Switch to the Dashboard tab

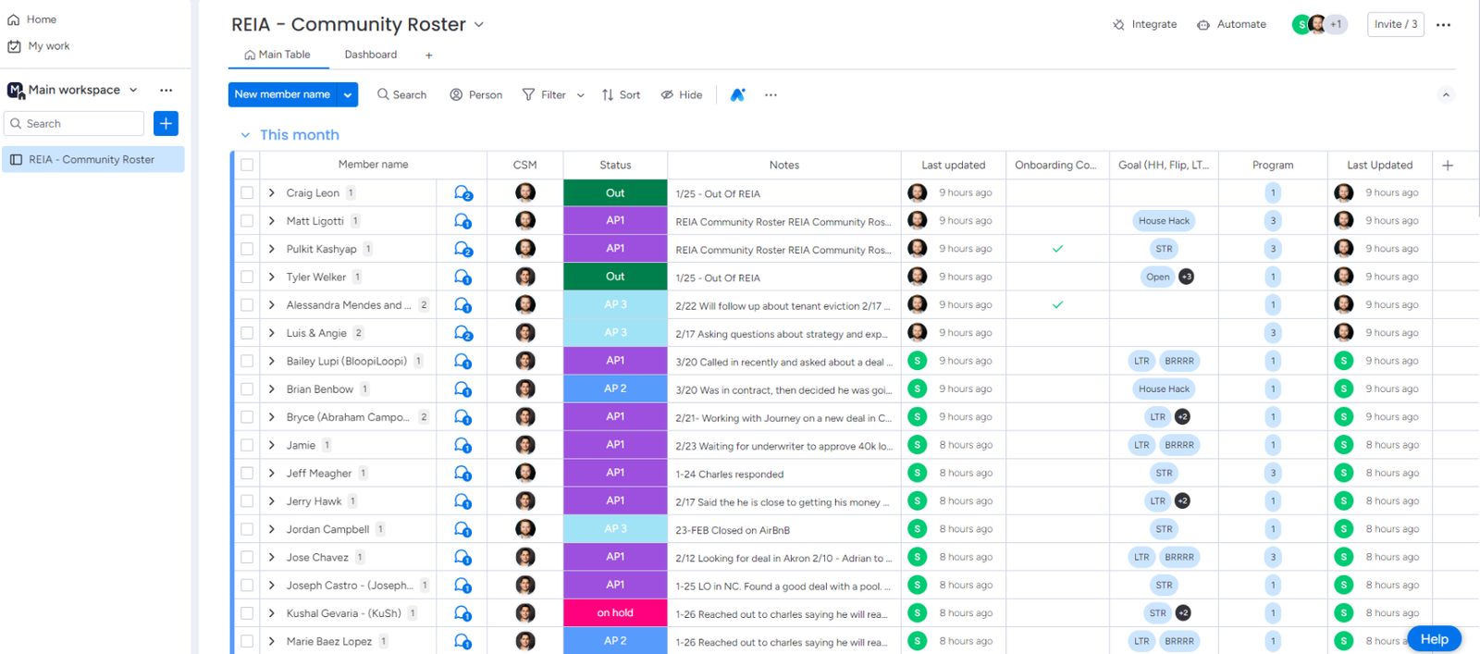[370, 55]
